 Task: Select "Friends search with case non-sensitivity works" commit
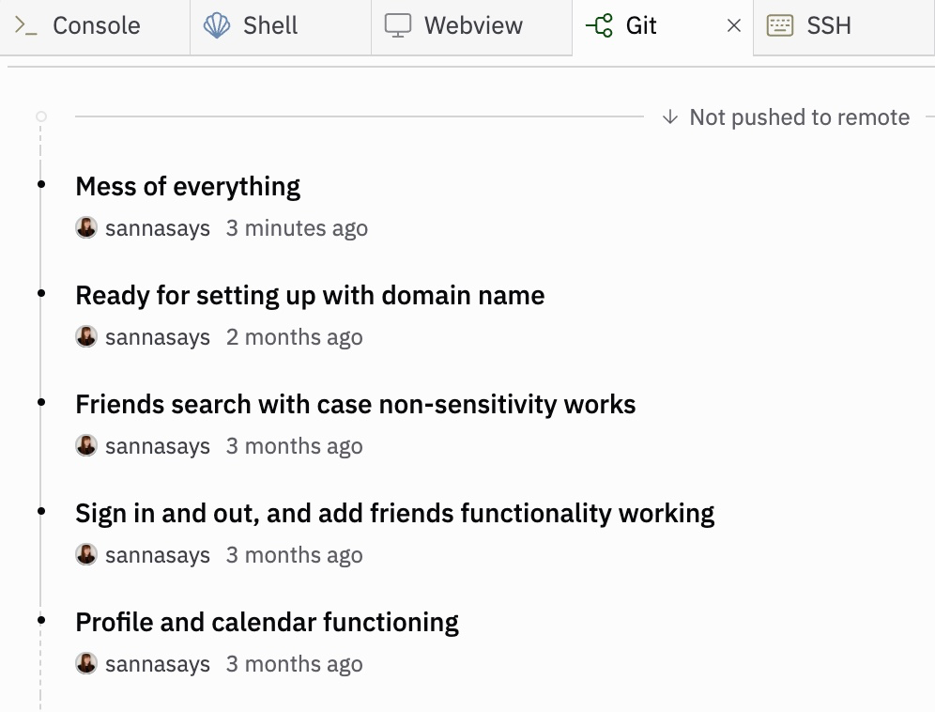[355, 404]
